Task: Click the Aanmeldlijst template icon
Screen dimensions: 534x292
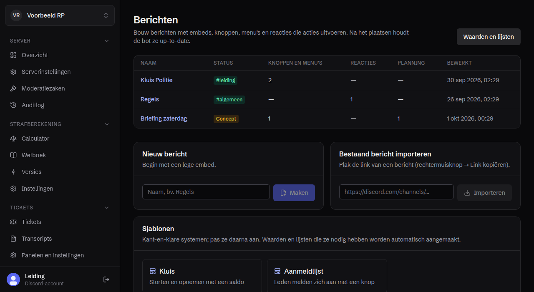Action: point(277,271)
